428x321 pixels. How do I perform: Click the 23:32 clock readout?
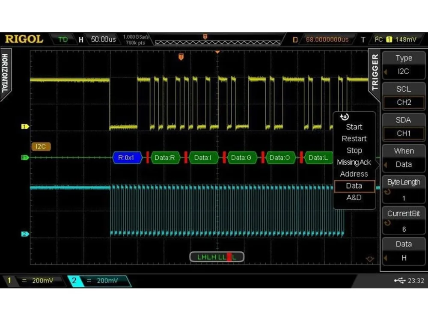pyautogui.click(x=416, y=281)
